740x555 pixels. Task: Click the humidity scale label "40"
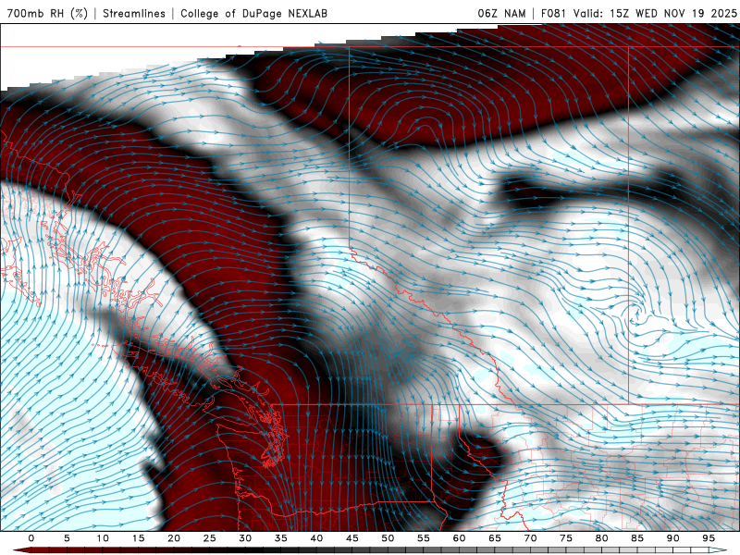[316, 538]
